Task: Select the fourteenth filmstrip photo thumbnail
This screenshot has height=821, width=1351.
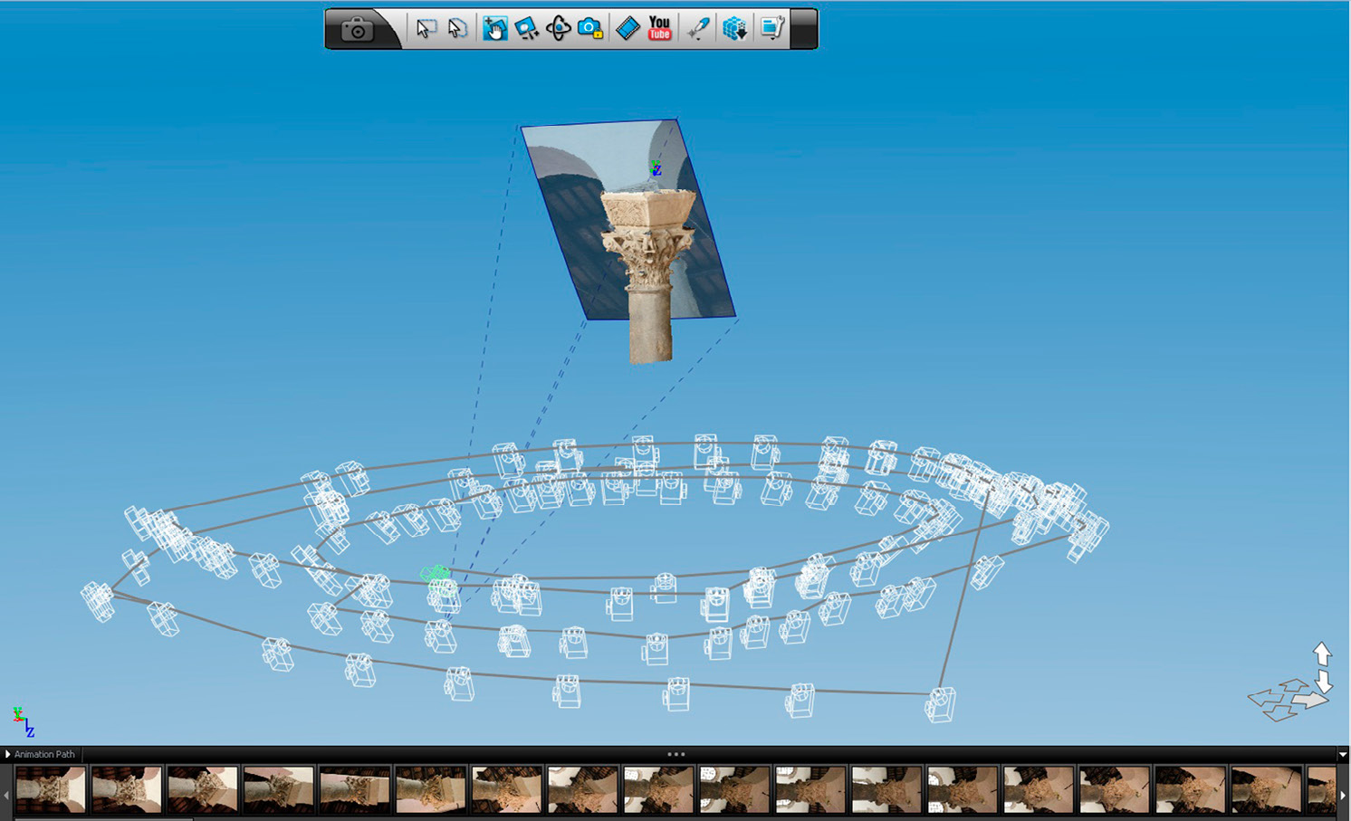Action: [1040, 789]
